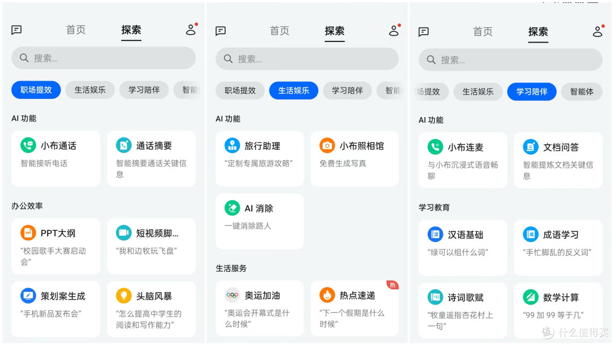Open the 成语学习 icon
614x345 pixels.
pyautogui.click(x=530, y=235)
